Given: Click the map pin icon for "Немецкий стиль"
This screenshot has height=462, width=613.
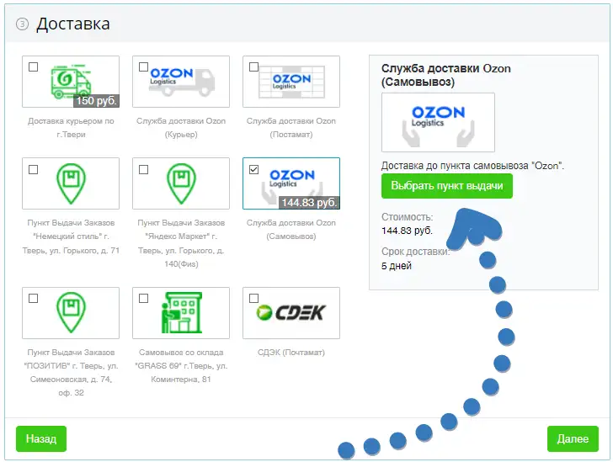Looking at the screenshot, I should pos(71,183).
